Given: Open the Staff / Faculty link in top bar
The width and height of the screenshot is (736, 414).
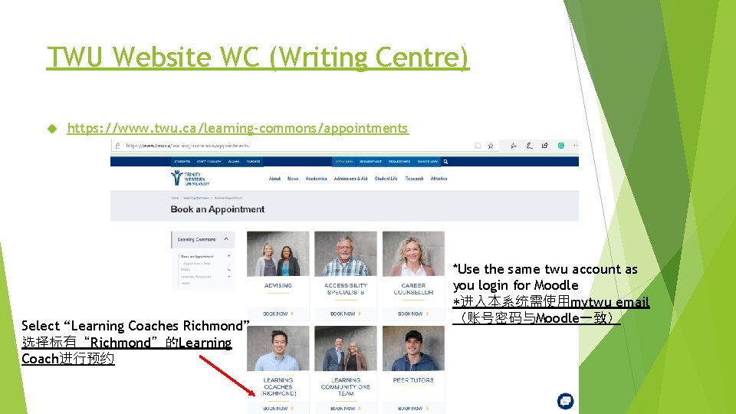Looking at the screenshot, I should [209, 162].
